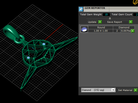Click the 1.00 X 1.00 size cell
Screen dimensions: 138x103
tap(101, 31)
